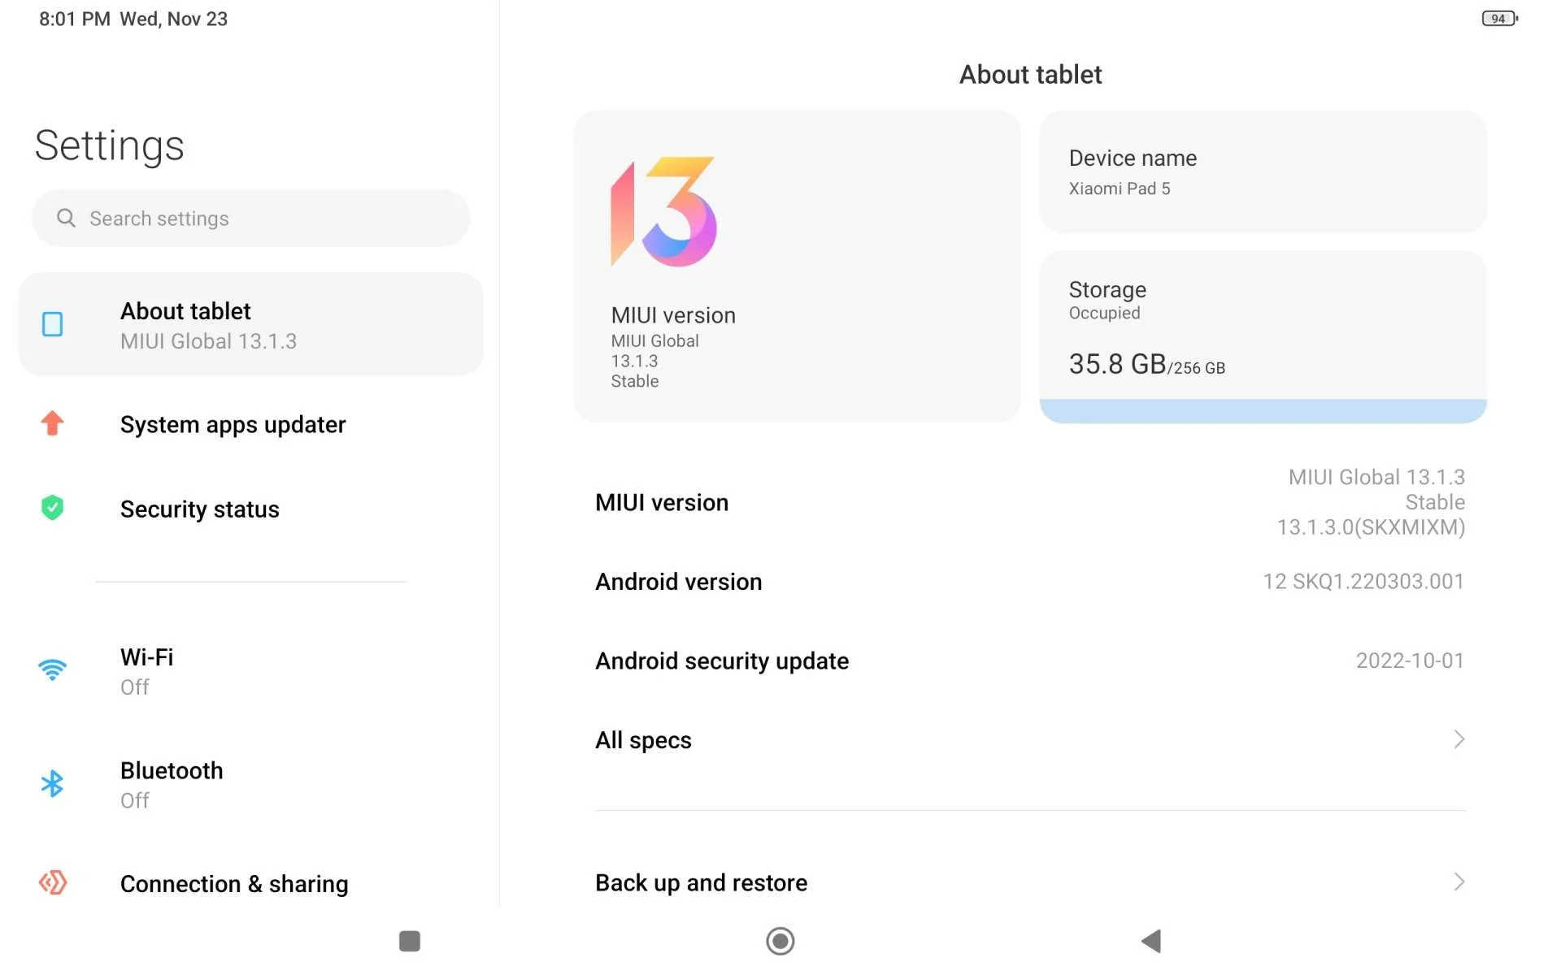This screenshot has height=975, width=1561.
Task: Open System apps updater
Action: point(250,424)
